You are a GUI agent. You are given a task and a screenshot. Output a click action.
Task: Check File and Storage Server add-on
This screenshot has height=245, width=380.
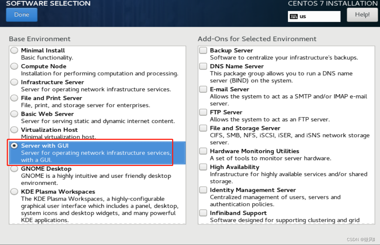pos(203,128)
